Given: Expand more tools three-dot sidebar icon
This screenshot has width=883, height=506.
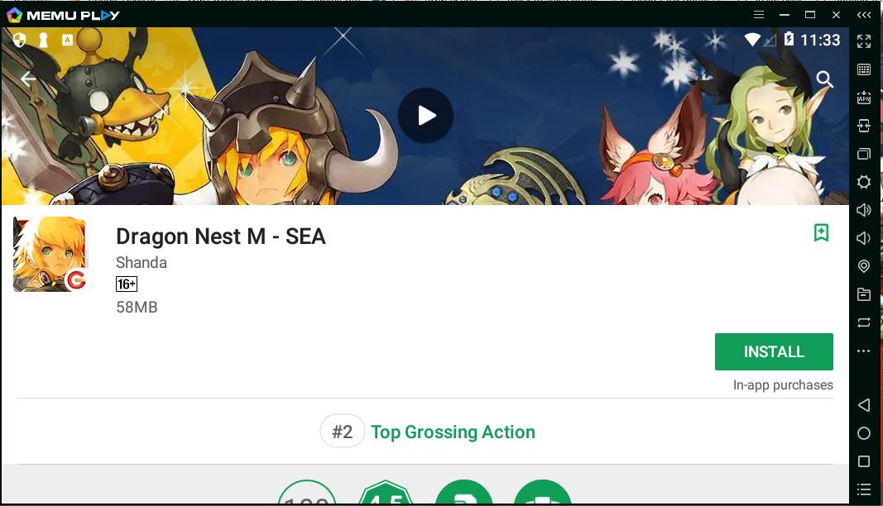Looking at the screenshot, I should point(863,351).
